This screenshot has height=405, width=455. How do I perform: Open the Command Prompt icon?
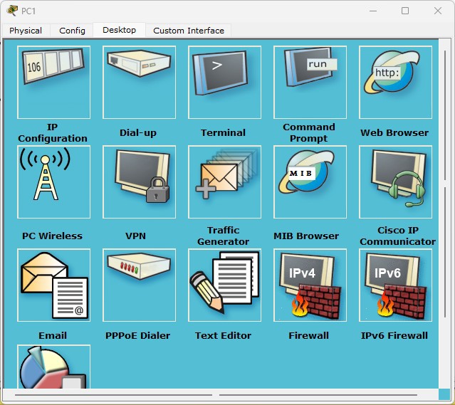[310, 82]
